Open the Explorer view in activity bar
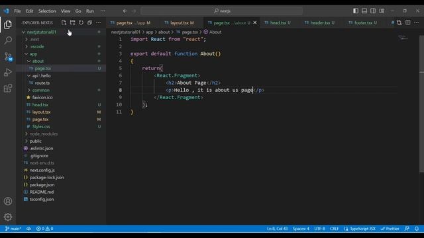 click(8, 24)
